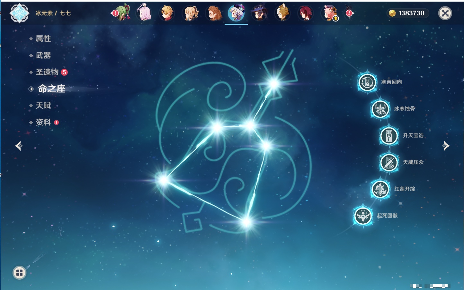Click the red 5 badge beside 圣遗物
This screenshot has height=290, width=464.
[64, 72]
